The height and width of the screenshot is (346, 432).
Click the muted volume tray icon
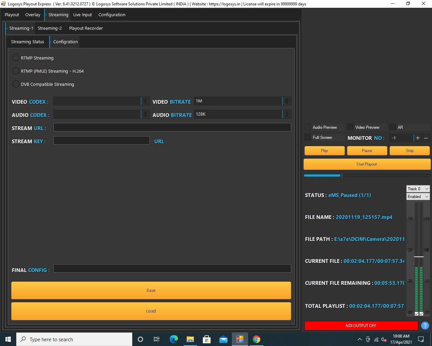pyautogui.click(x=384, y=339)
